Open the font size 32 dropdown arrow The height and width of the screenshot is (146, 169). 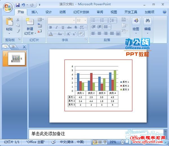tap(85, 20)
